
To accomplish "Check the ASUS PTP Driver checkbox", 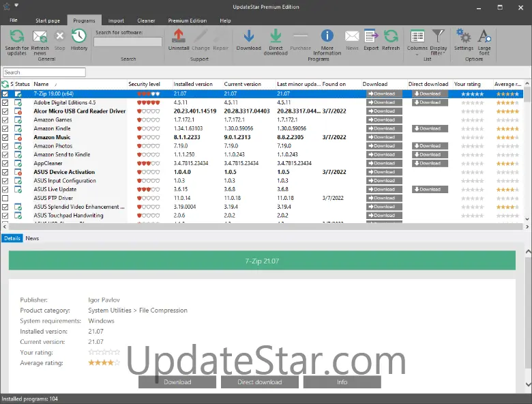I will click(5, 199).
